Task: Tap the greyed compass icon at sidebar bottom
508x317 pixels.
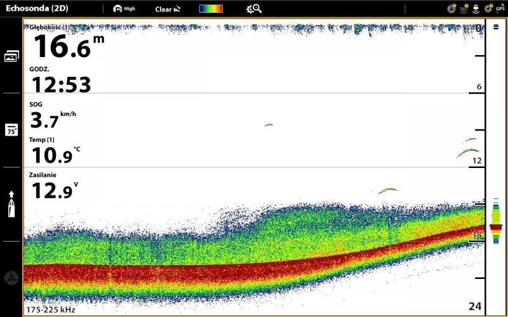Action: pyautogui.click(x=11, y=278)
